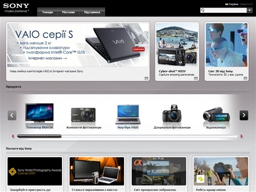The width and height of the screenshot is (256, 192).
Task: Click the Відеокамера label
Action: (x=216, y=127)
